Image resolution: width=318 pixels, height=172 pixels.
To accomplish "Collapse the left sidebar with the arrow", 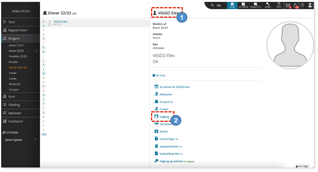I will pos(38,4).
